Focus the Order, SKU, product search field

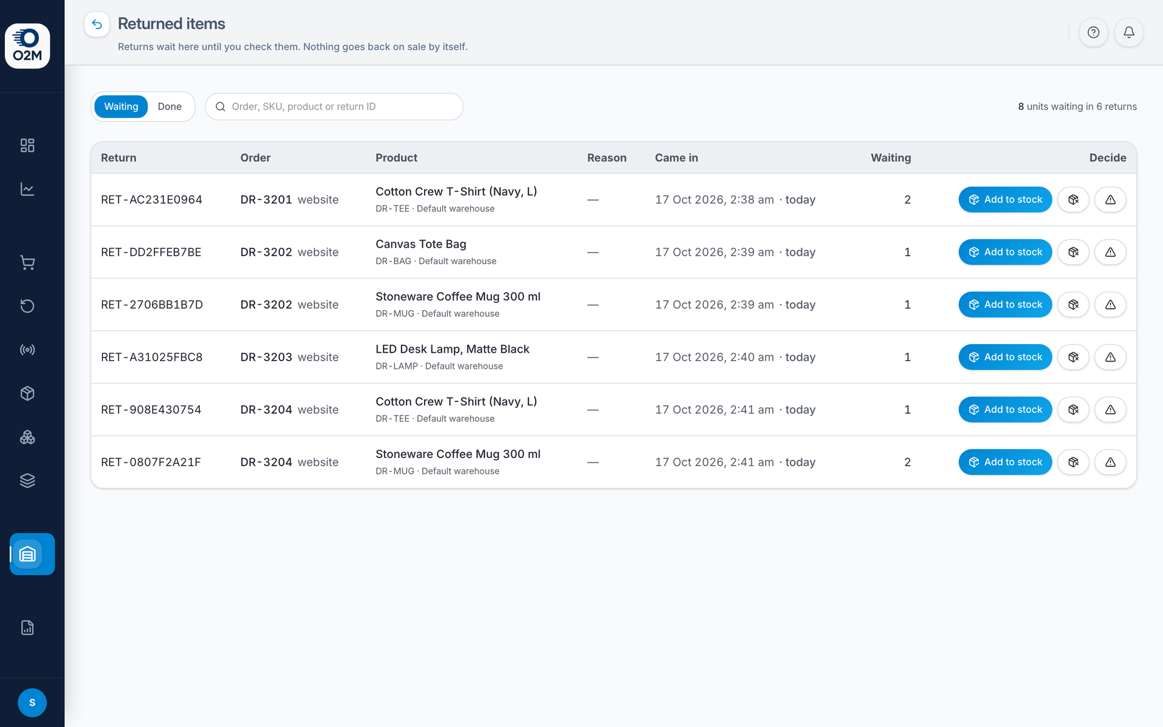(334, 107)
